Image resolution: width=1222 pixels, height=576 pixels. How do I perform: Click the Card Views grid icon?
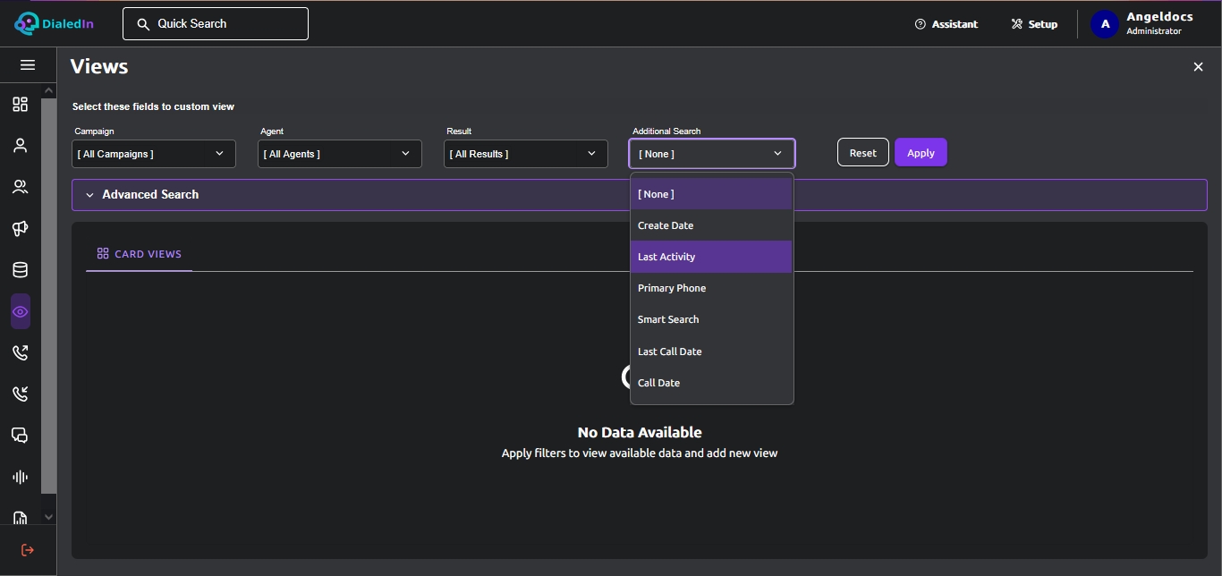(103, 254)
